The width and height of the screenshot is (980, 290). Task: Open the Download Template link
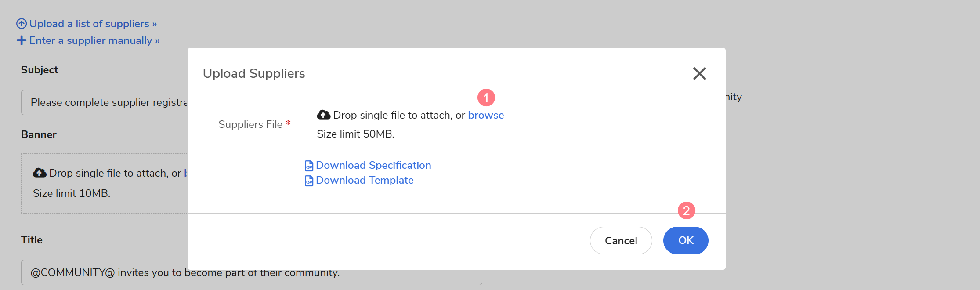[x=365, y=180]
